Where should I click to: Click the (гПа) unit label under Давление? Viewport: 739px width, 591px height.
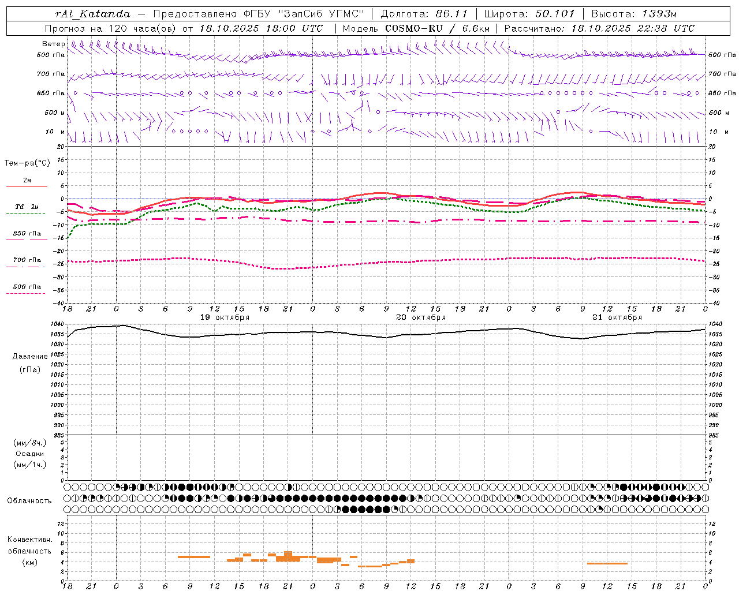click(30, 370)
